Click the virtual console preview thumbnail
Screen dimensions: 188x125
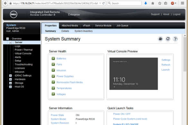[134, 74]
